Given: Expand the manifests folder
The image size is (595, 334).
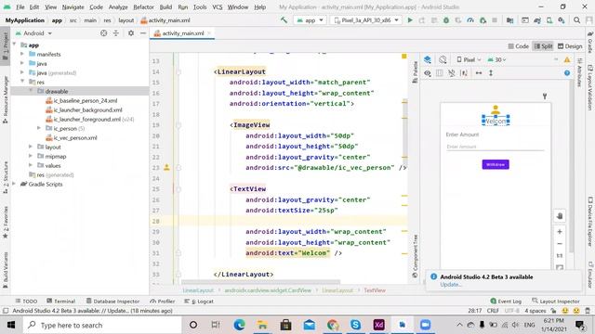Looking at the screenshot, I should coord(22,54).
